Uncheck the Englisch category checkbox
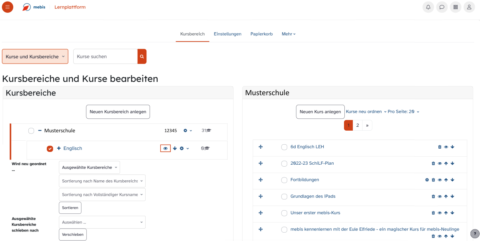Screen dimensions: 480x241 tap(50, 149)
